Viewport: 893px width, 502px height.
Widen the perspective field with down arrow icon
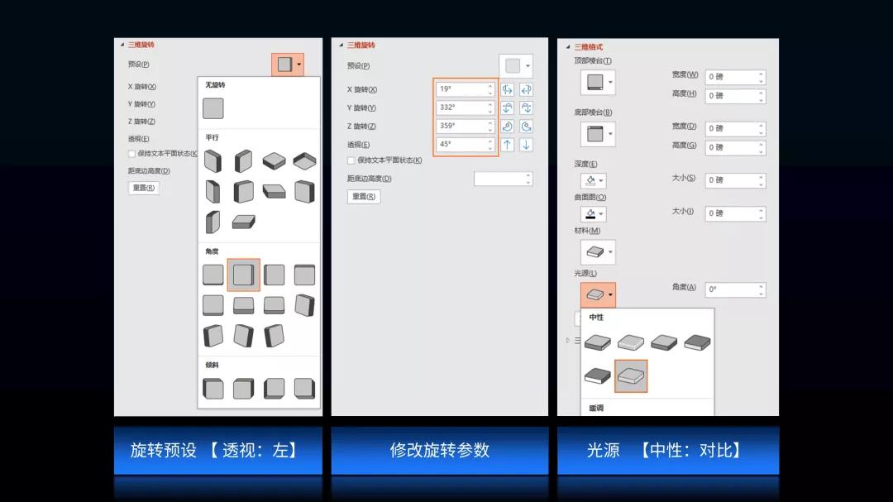526,145
